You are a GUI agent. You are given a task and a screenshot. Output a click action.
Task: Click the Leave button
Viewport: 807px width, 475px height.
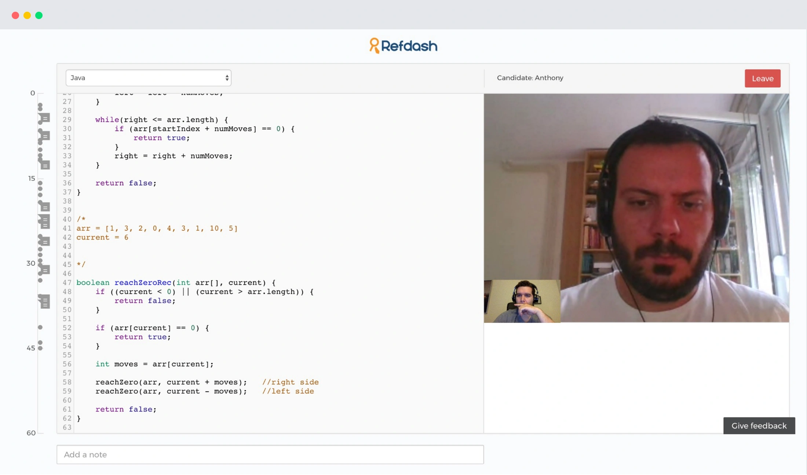(x=763, y=78)
